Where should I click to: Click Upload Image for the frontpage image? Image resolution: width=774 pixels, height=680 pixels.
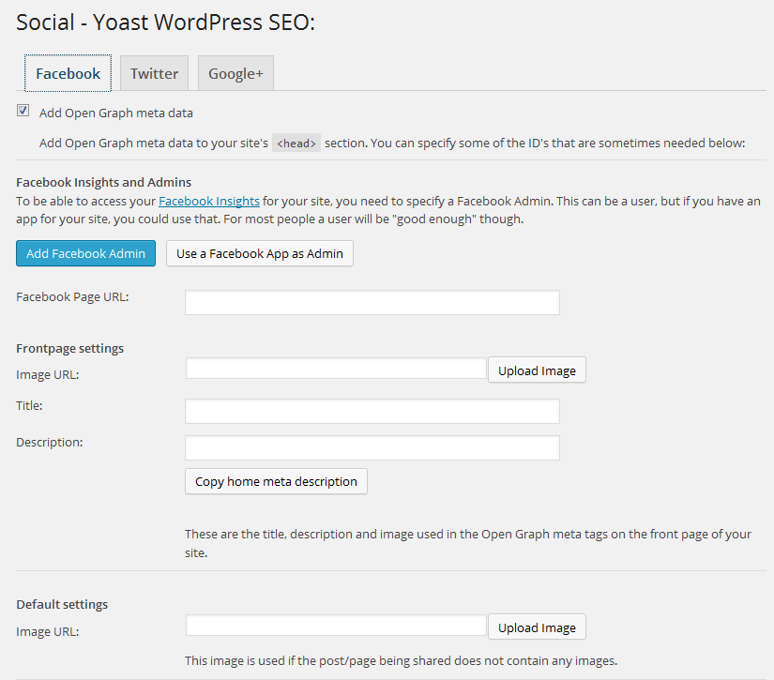click(536, 370)
